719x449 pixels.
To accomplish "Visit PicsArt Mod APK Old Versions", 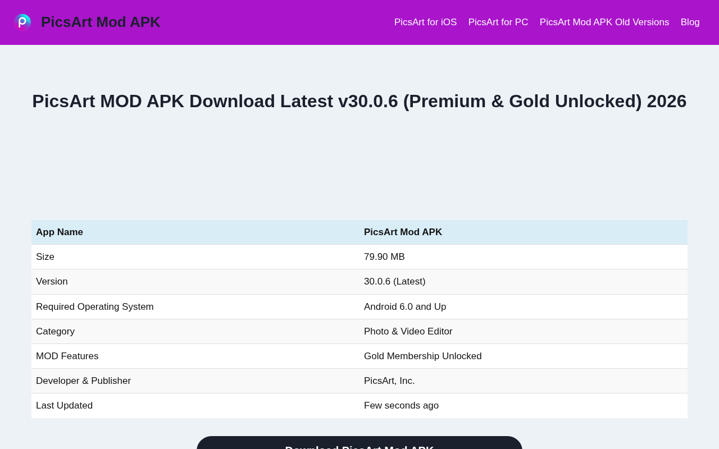I will pos(604,22).
